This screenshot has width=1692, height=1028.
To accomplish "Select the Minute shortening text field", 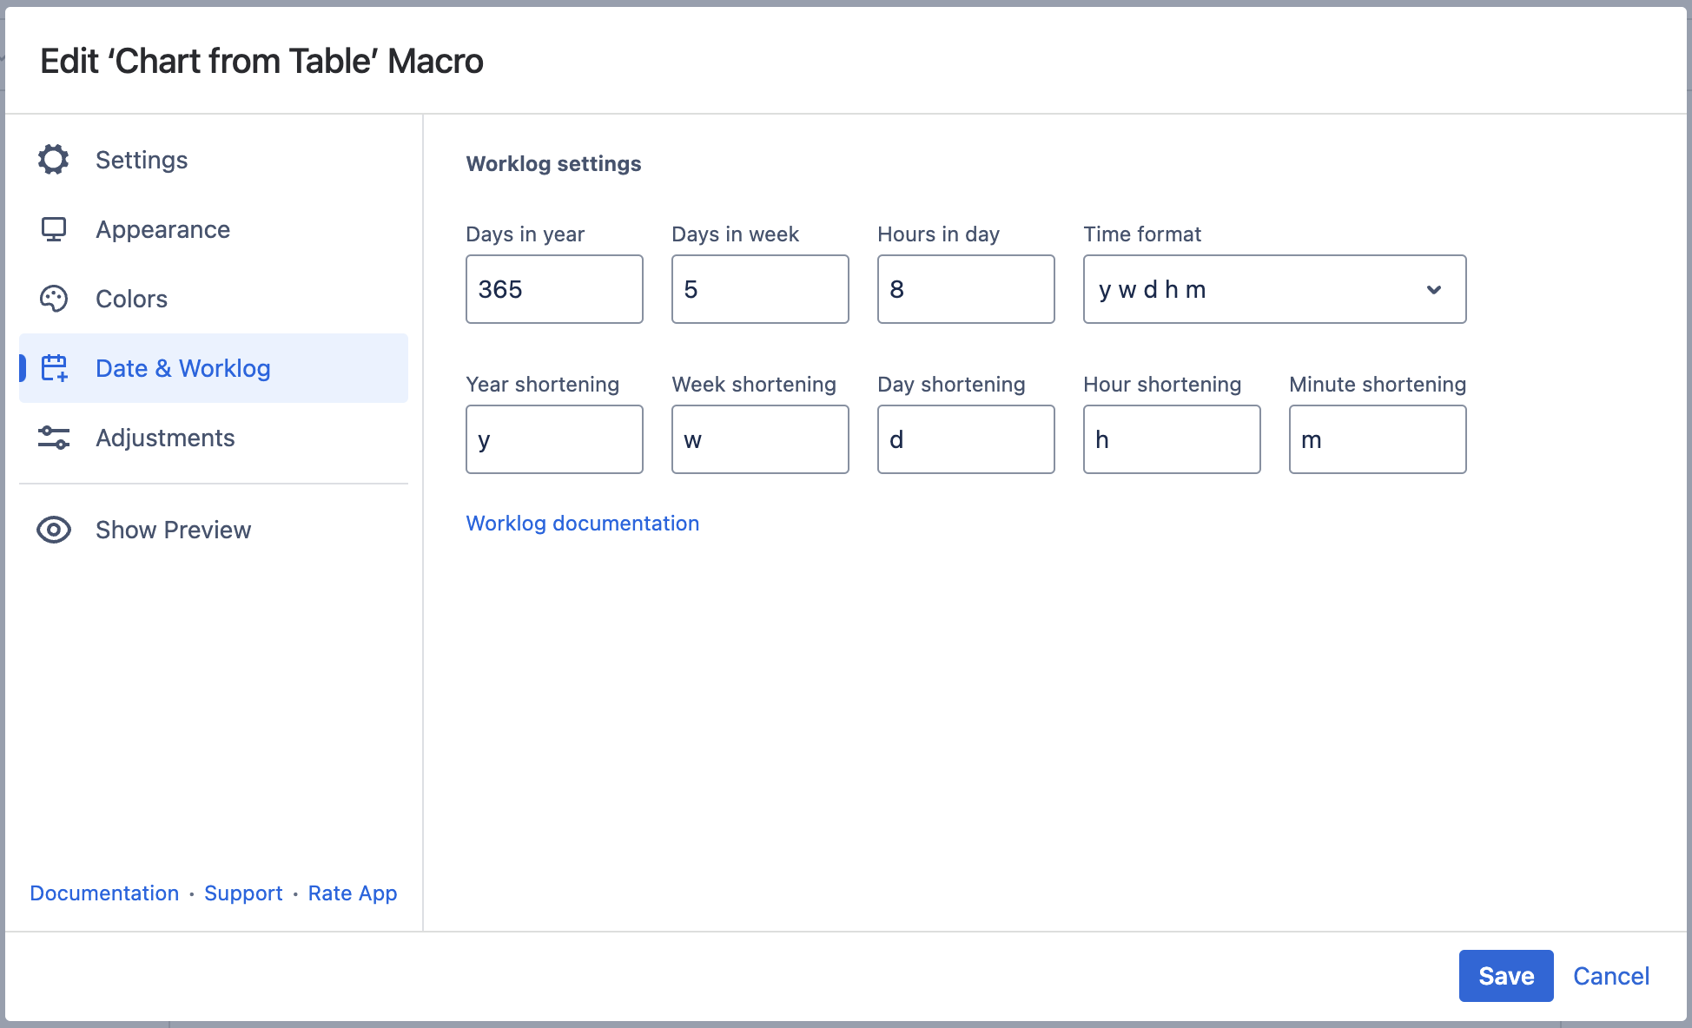I will 1378,439.
